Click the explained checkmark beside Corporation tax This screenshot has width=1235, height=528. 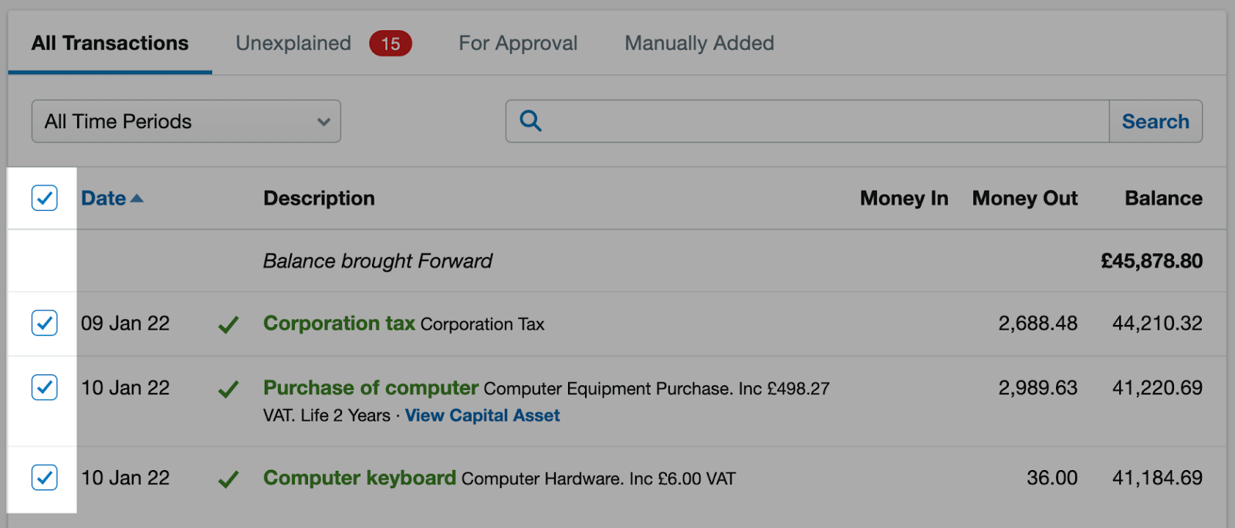coord(228,325)
